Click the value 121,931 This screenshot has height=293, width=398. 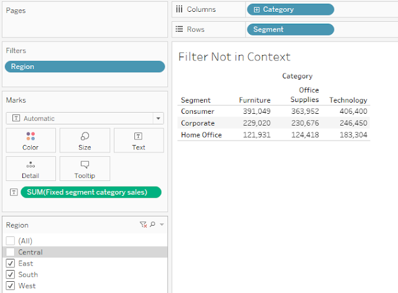[x=257, y=135]
